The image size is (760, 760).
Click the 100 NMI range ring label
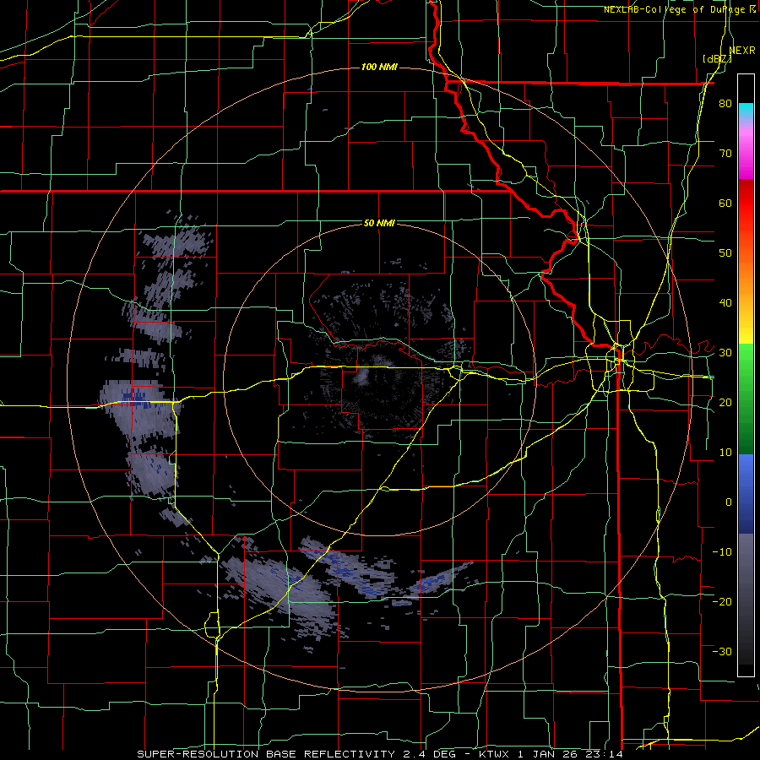pos(379,67)
